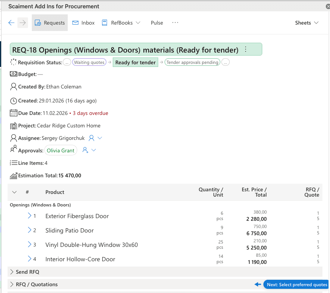Expand the Exterior Fiberglass Door row
This screenshot has height=293, width=330.
[x=30, y=216]
